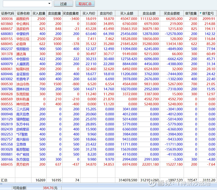The image size is (217, 190).
Task: Click the 买入数量 column header
Action: (x=39, y=13)
